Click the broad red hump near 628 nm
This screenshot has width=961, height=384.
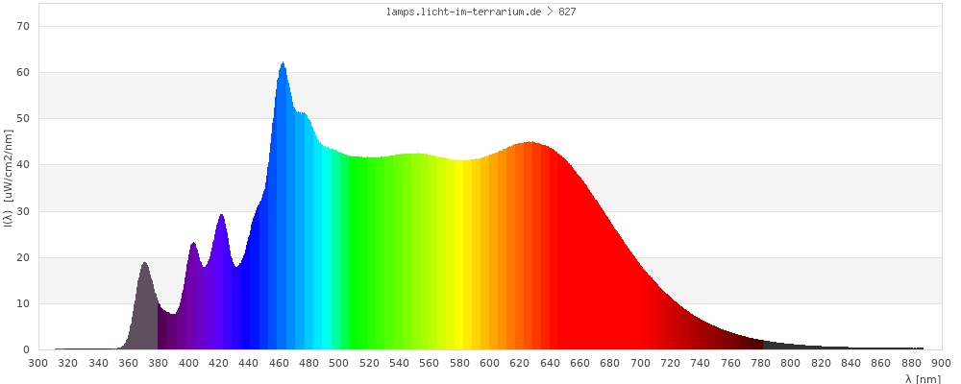pos(530,154)
